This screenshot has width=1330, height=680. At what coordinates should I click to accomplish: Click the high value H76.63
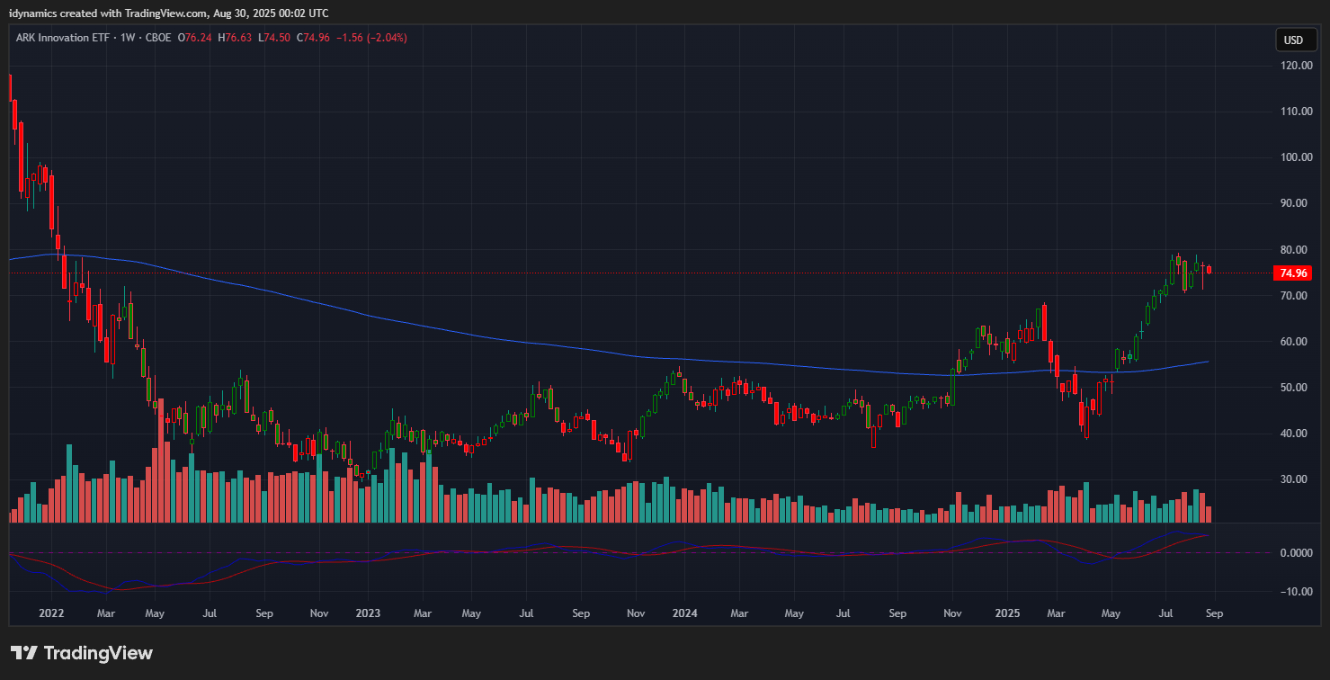(235, 39)
